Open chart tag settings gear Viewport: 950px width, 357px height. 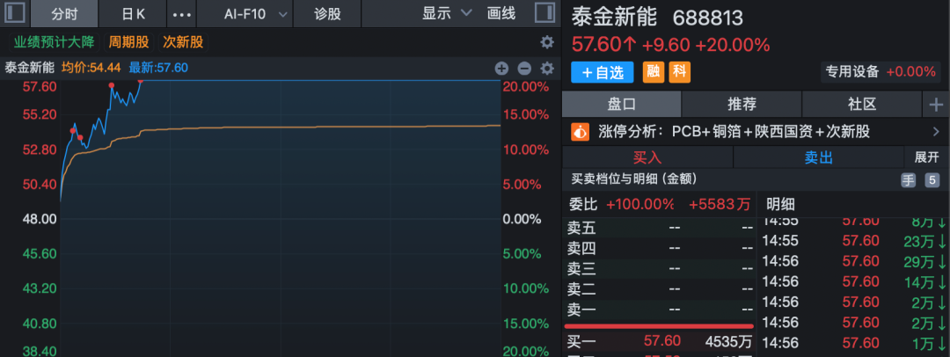pos(547,42)
